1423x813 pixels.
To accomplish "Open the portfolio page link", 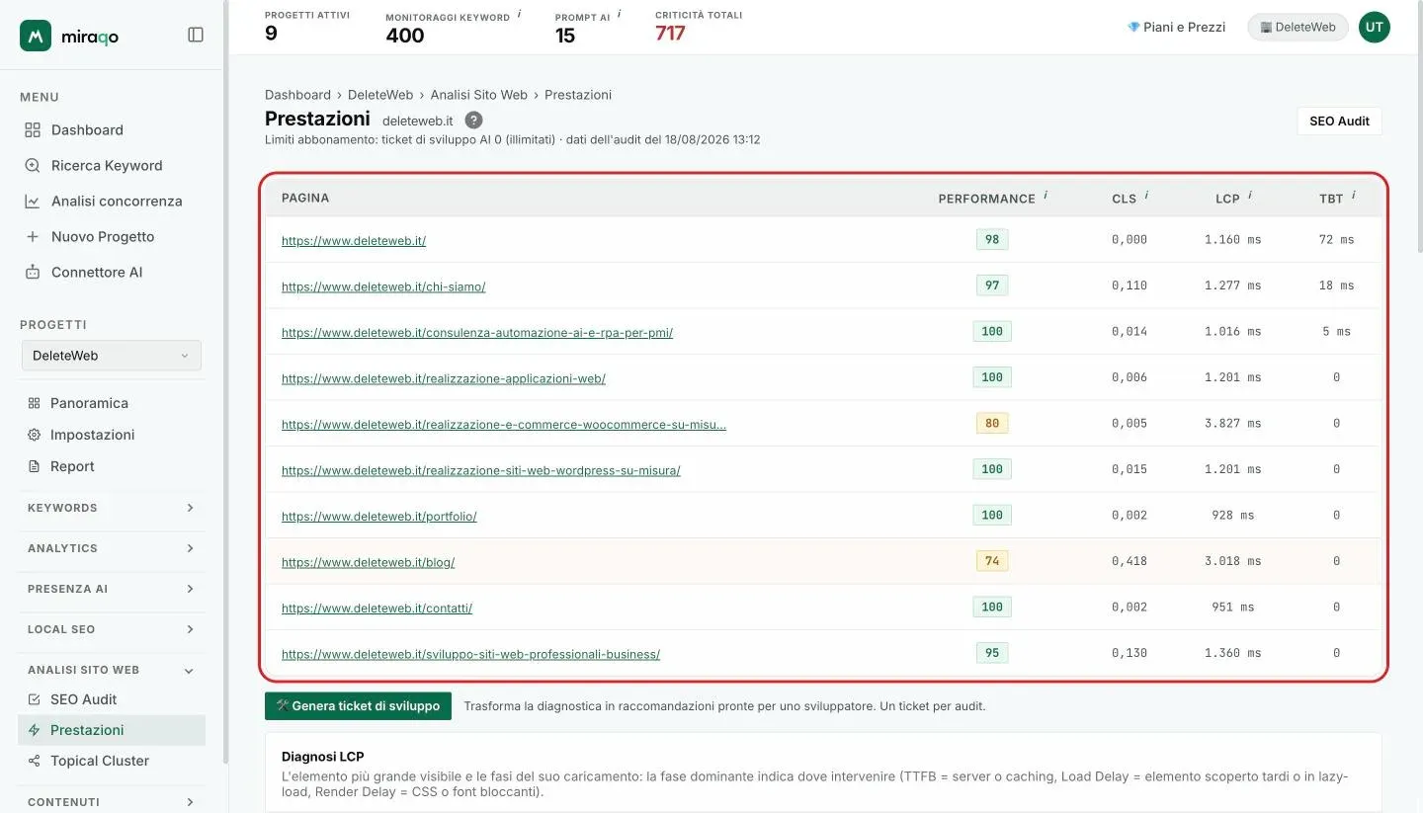I will (379, 517).
